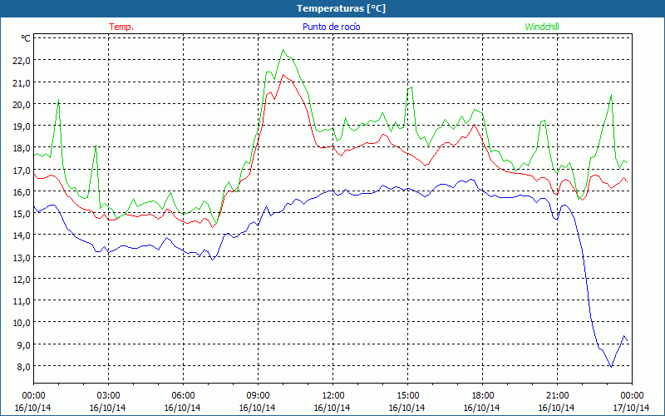Click the 03:00 time axis label
This screenshot has width=665, height=416.
coord(109,396)
